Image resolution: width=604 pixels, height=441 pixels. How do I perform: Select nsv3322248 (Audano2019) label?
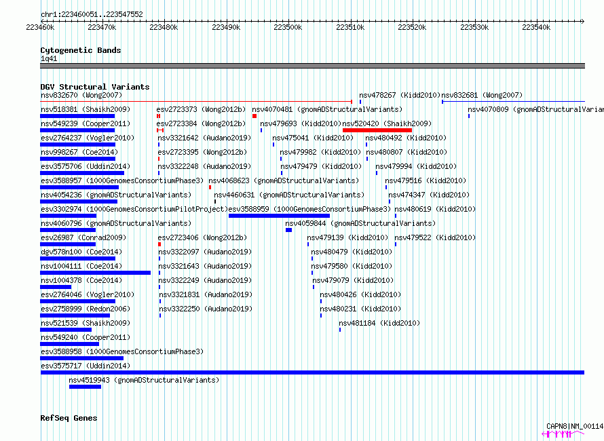tap(204, 166)
